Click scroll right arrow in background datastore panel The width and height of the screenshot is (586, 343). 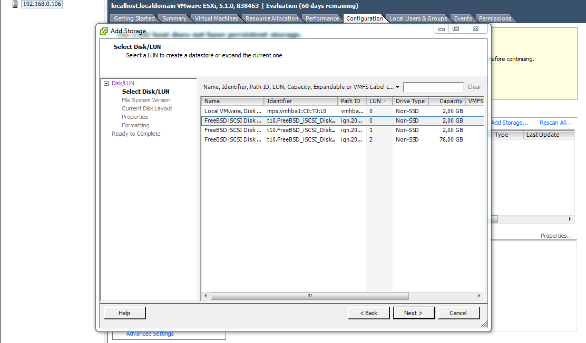click(x=570, y=219)
